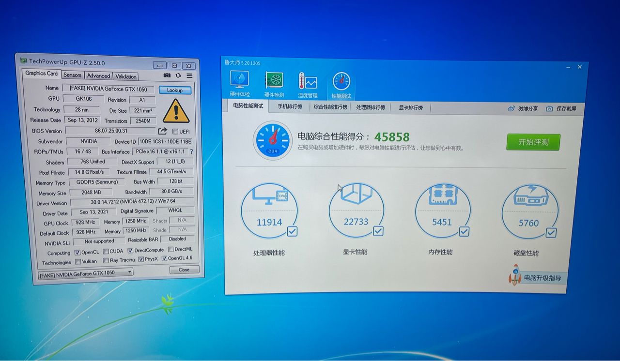Select the 综合性能排行榜 tab

coord(330,107)
